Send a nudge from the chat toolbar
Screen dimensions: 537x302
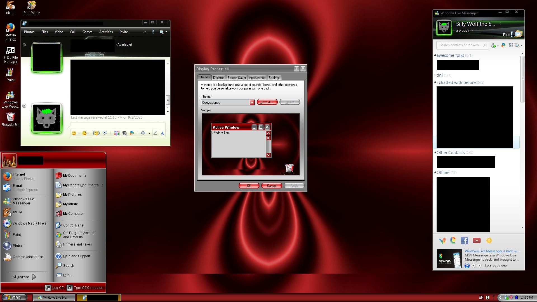click(x=96, y=133)
